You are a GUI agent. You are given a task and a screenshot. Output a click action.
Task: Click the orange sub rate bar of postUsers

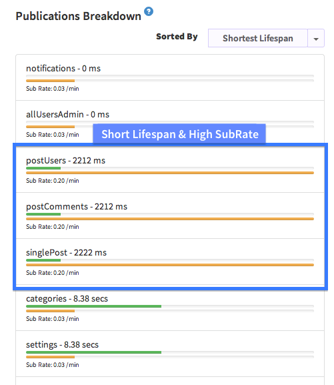pyautogui.click(x=170, y=173)
